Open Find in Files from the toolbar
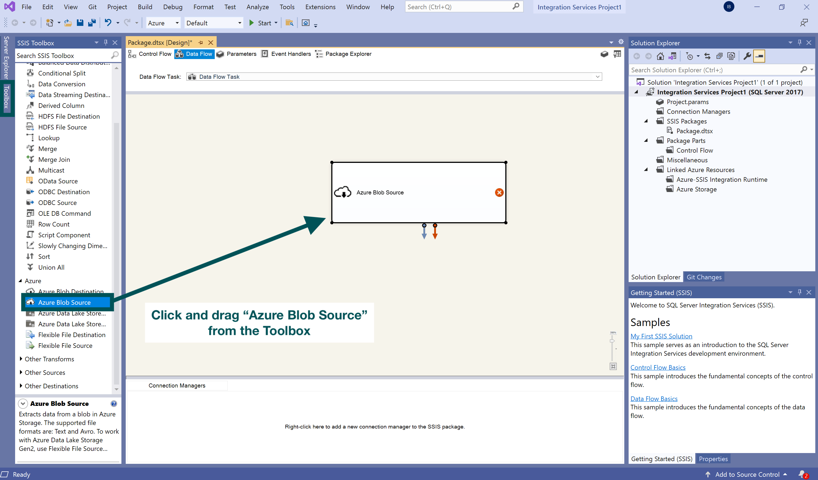The width and height of the screenshot is (818, 480). [x=289, y=23]
